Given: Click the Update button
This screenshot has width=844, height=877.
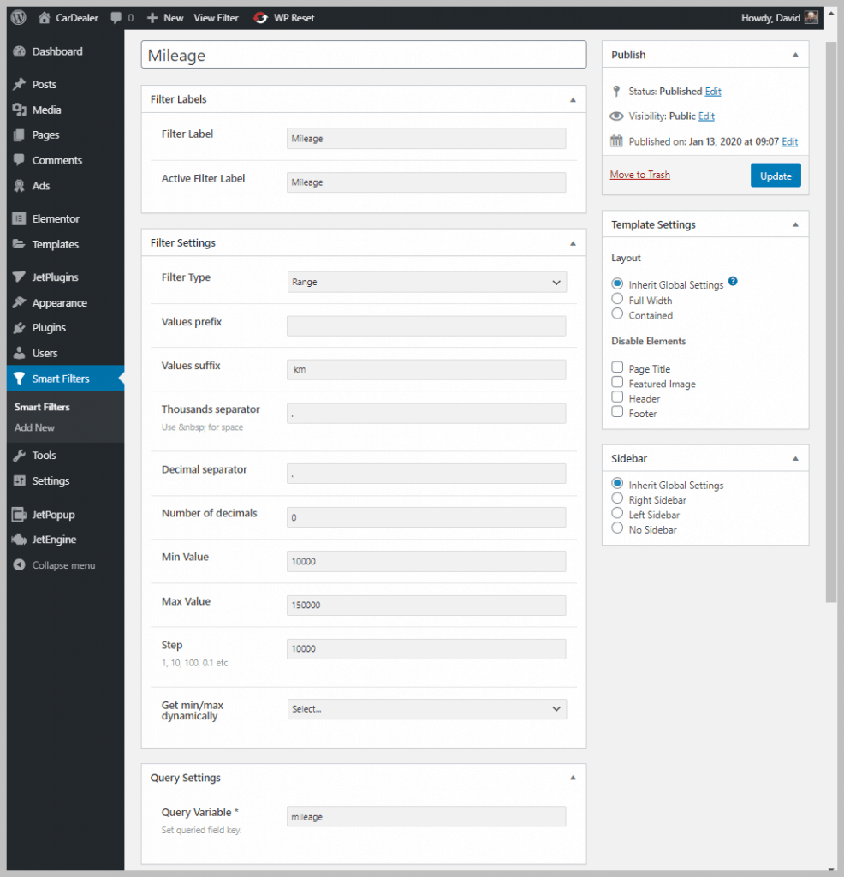Looking at the screenshot, I should [x=776, y=176].
